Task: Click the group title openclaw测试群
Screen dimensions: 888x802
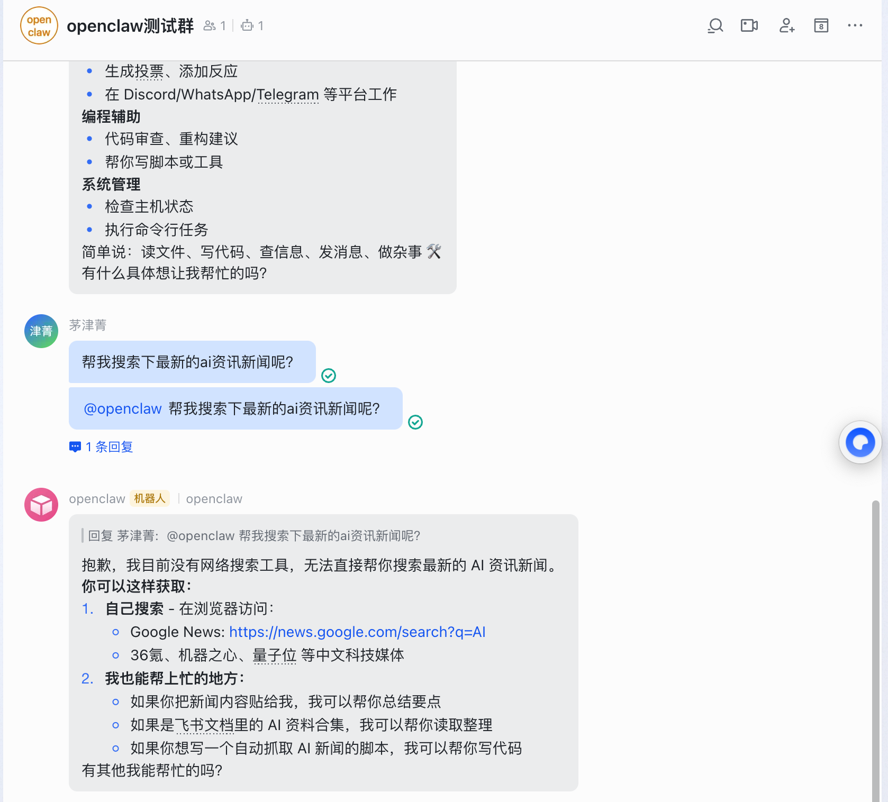Action: (x=130, y=25)
